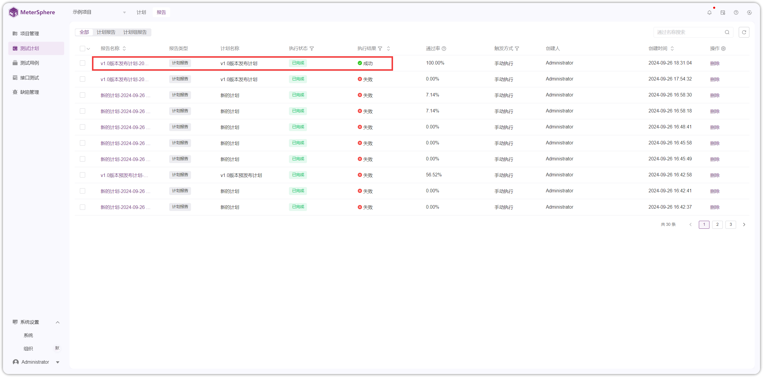Expand the select-all checkbox dropdown arrow
The height and width of the screenshot is (377, 763).
pos(88,49)
